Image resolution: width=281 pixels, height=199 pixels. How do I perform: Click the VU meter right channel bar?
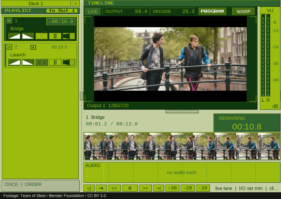coord(268,55)
